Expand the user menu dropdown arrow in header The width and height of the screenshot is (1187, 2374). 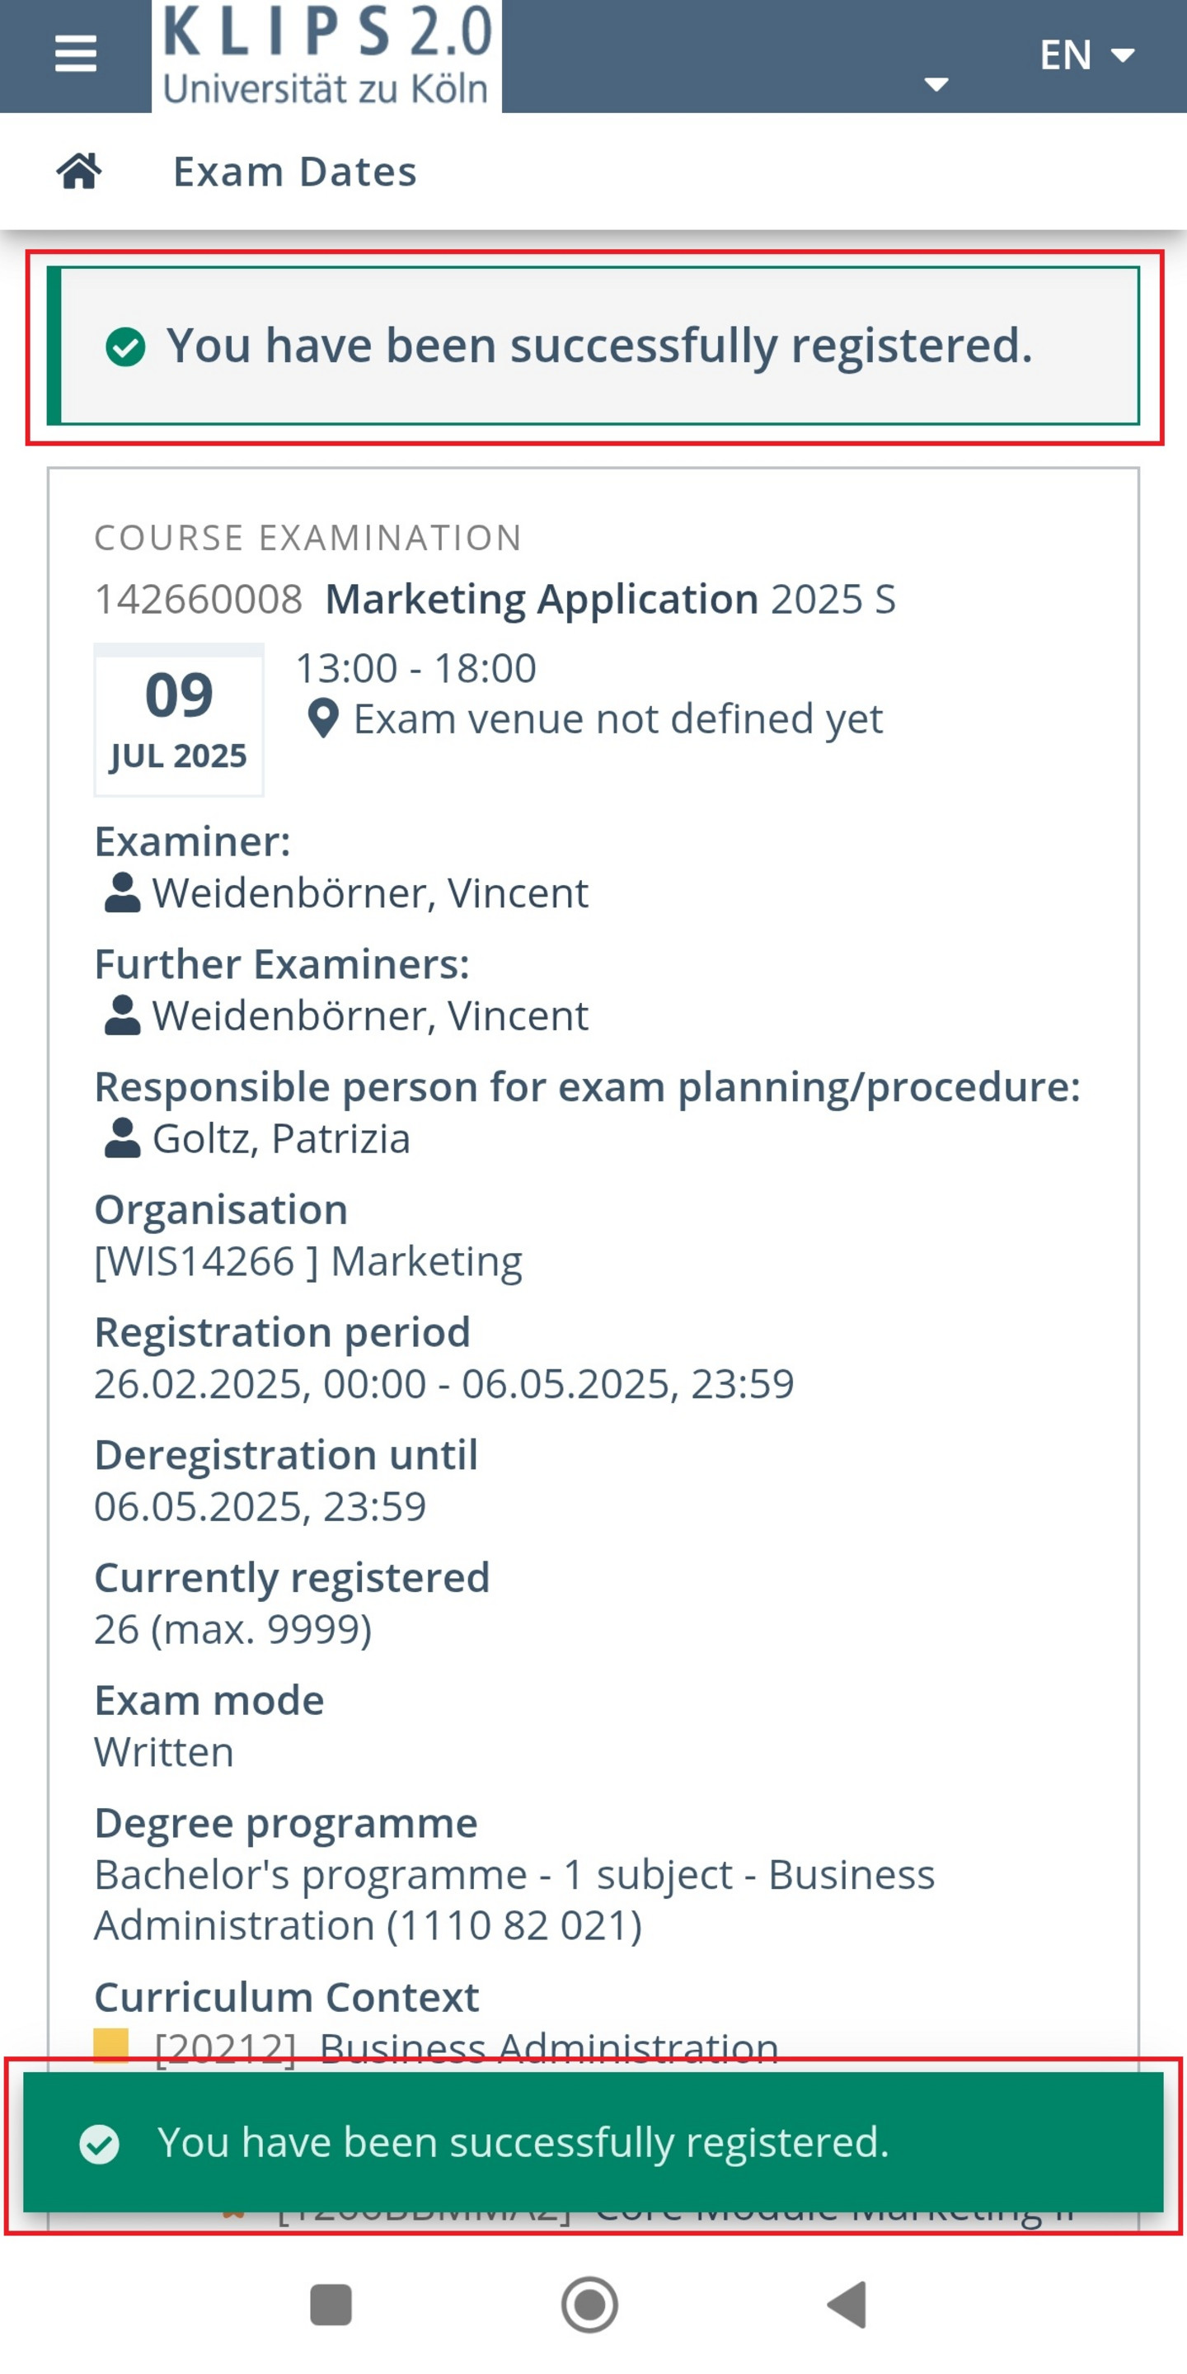(936, 85)
